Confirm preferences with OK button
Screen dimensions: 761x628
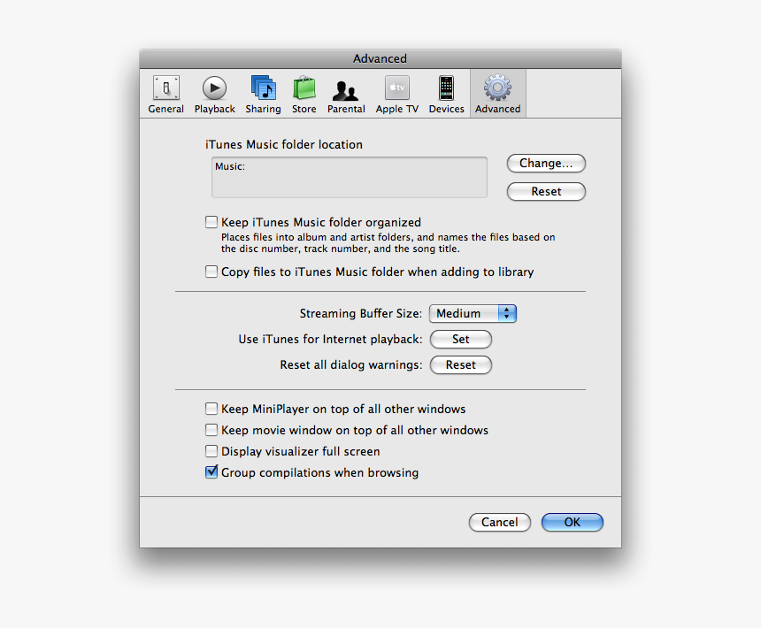tap(573, 522)
